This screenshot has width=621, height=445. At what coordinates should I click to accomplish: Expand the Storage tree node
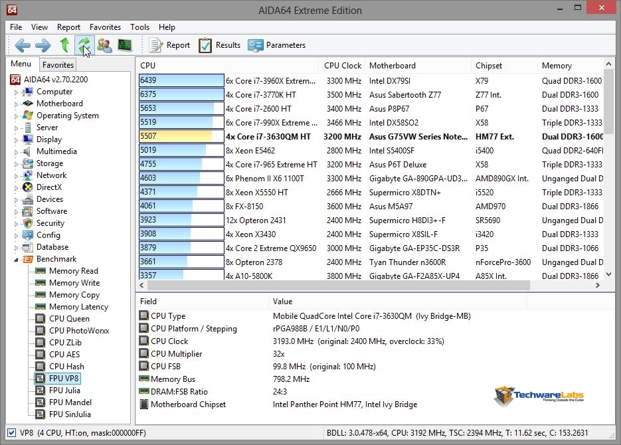coord(16,163)
